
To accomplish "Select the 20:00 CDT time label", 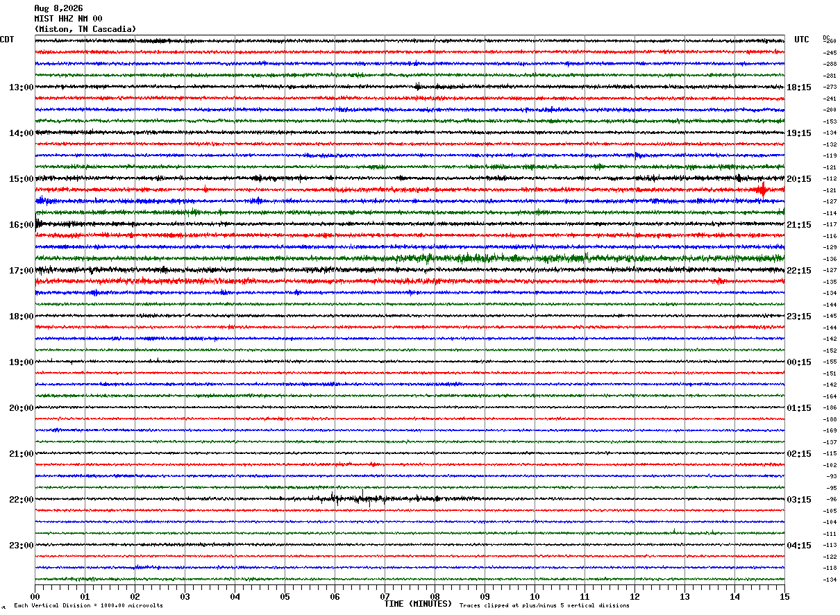I will tap(22, 407).
